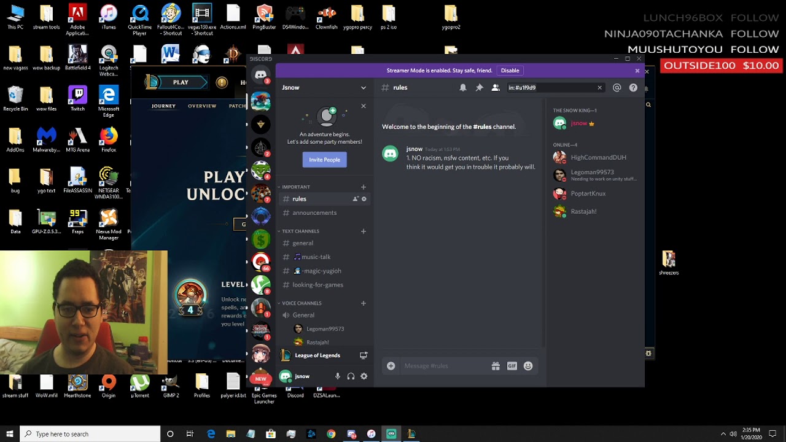Viewport: 786px width, 442px height.
Task: Clear the Discord search field
Action: tap(600, 88)
